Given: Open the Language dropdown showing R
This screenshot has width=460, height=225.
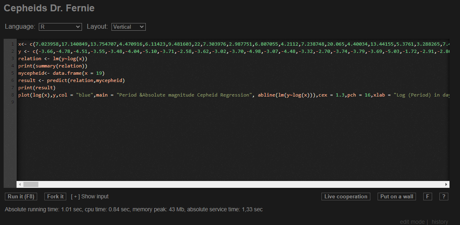Looking at the screenshot, I should (x=60, y=27).
